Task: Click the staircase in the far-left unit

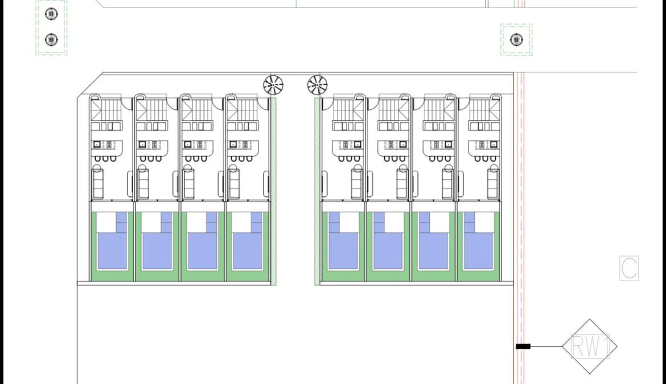Action: (106, 109)
